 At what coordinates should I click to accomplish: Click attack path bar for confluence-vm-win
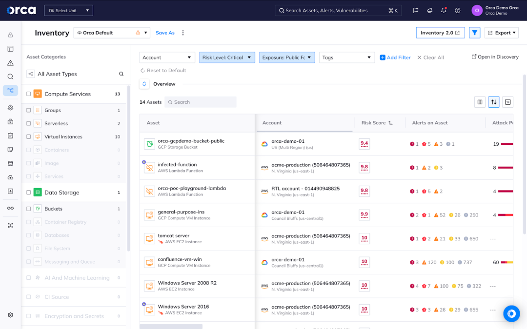pos(507,262)
